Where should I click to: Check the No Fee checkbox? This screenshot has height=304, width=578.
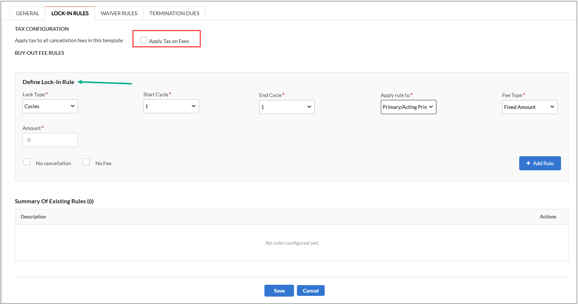pyautogui.click(x=86, y=162)
